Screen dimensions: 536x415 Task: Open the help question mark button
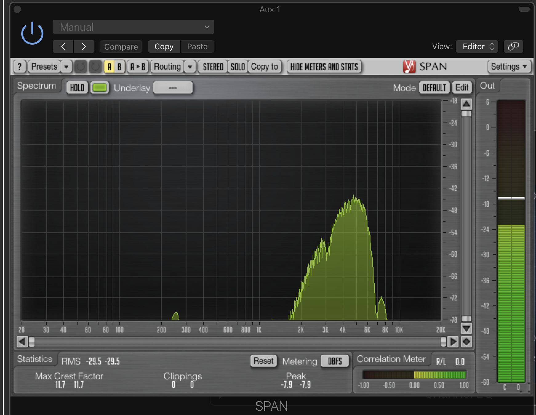(20, 67)
